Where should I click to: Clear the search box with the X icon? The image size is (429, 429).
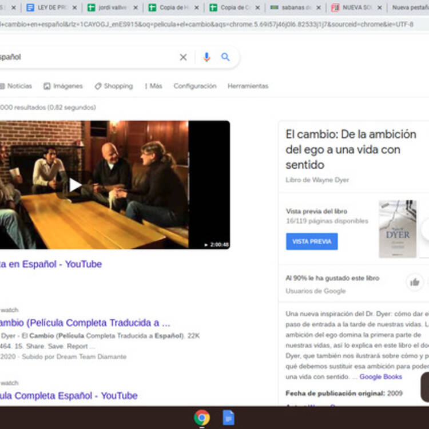point(183,57)
